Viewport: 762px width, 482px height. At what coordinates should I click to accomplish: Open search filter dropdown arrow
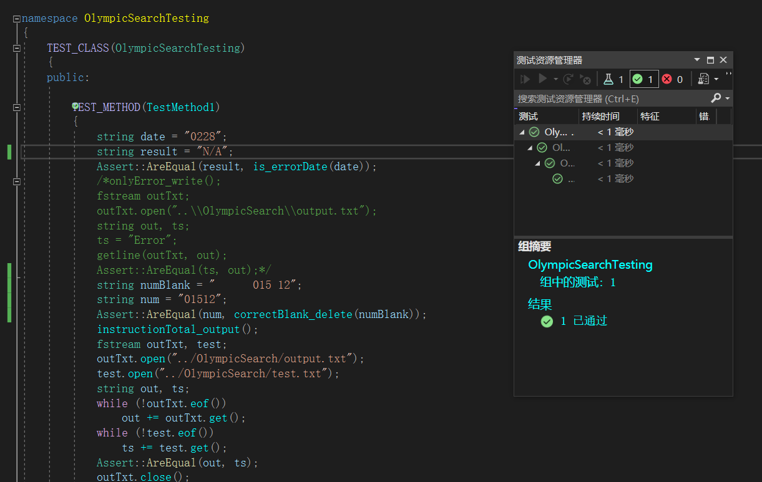pos(728,99)
